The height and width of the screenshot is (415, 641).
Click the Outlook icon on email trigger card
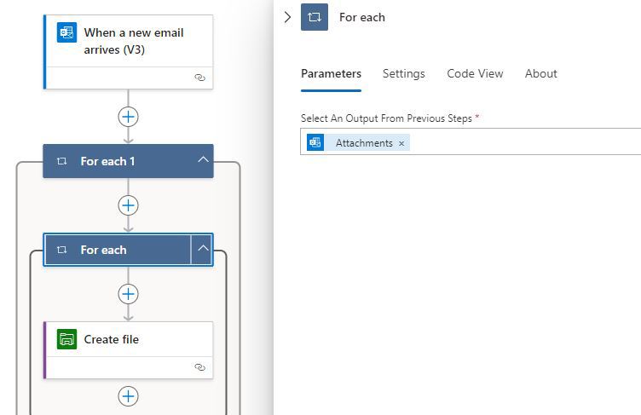click(66, 32)
